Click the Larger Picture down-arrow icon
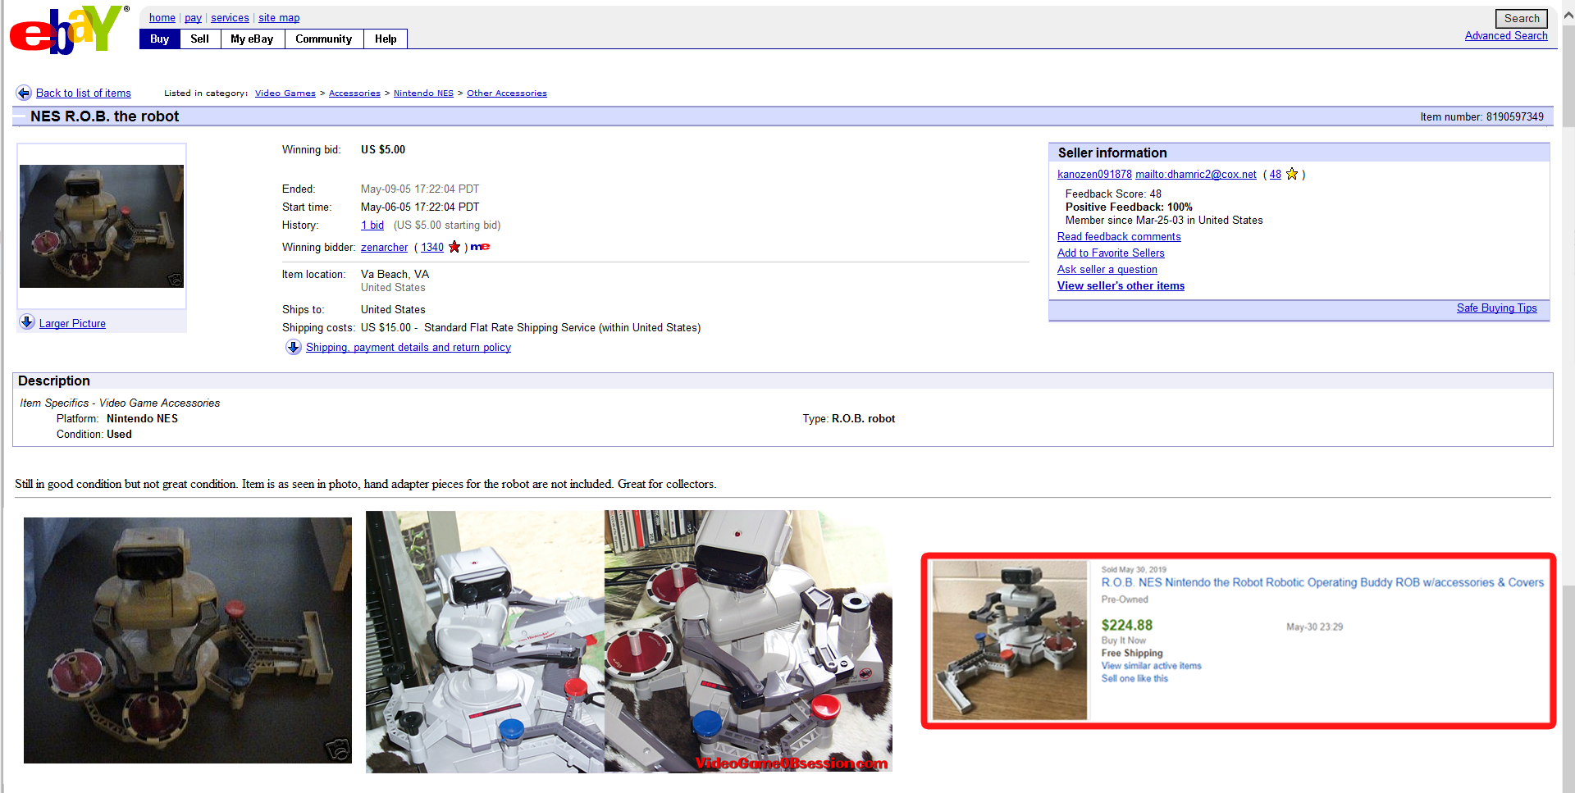The height and width of the screenshot is (793, 1575). tap(27, 322)
